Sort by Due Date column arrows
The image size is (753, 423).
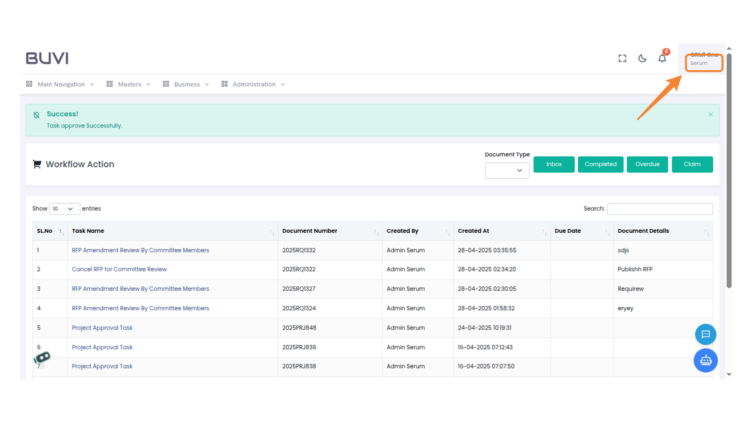pyautogui.click(x=607, y=231)
